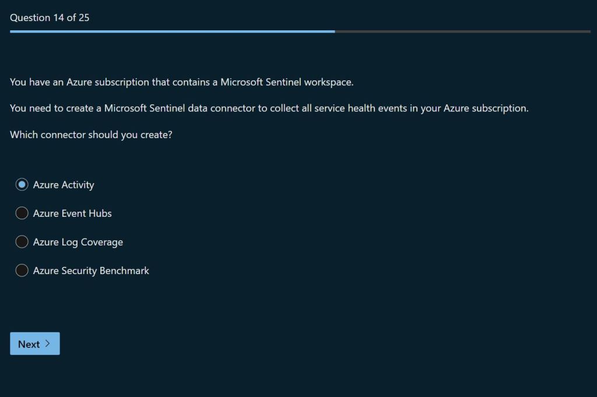The image size is (597, 397).
Task: Click the 'Azure Log Coverage' answer text
Action: click(78, 242)
